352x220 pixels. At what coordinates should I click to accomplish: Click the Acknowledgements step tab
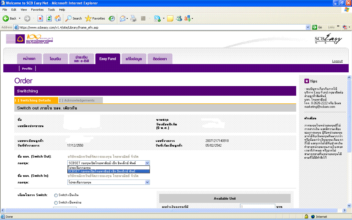[81, 100]
